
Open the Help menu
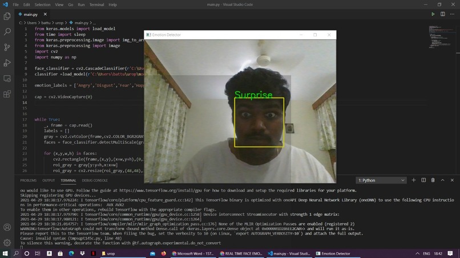pyautogui.click(x=112, y=5)
